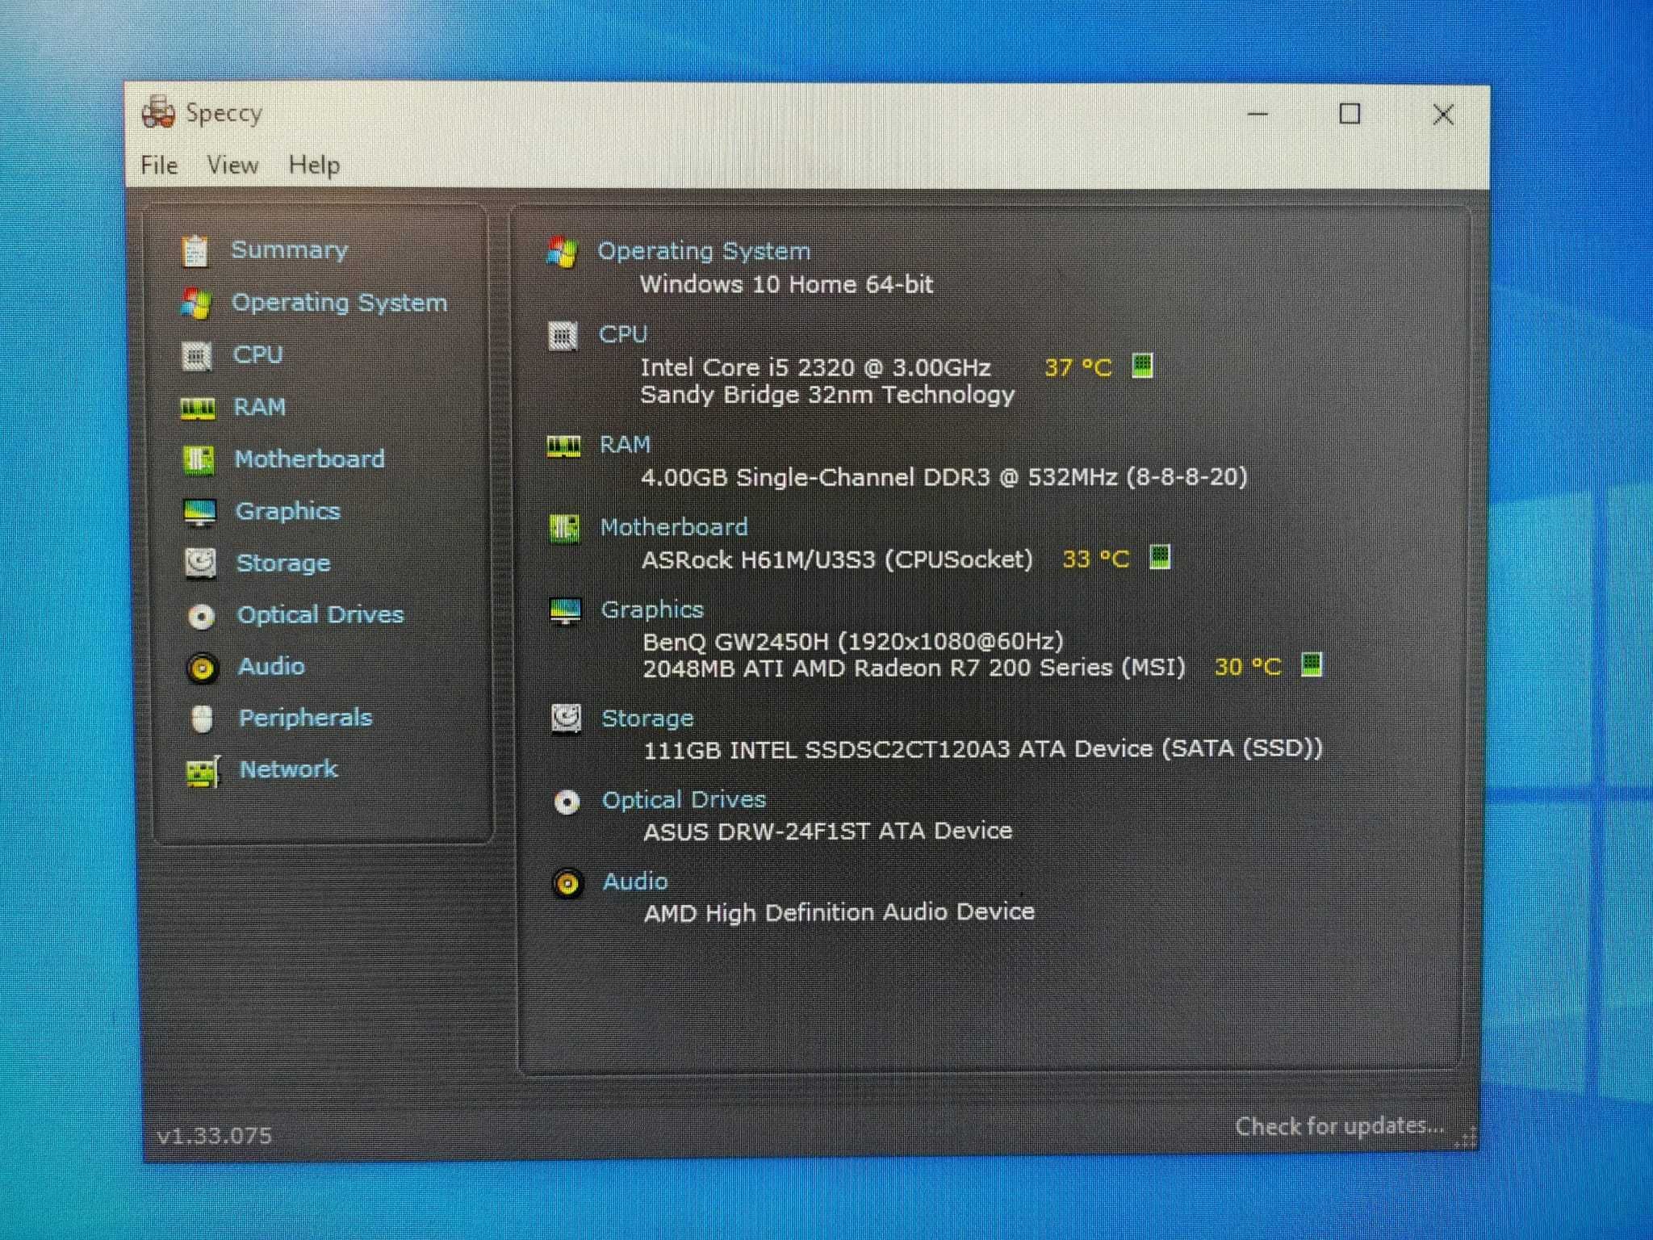Click the green CPU temperature indicator icon
Image resolution: width=1653 pixels, height=1240 pixels.
coord(1142,366)
